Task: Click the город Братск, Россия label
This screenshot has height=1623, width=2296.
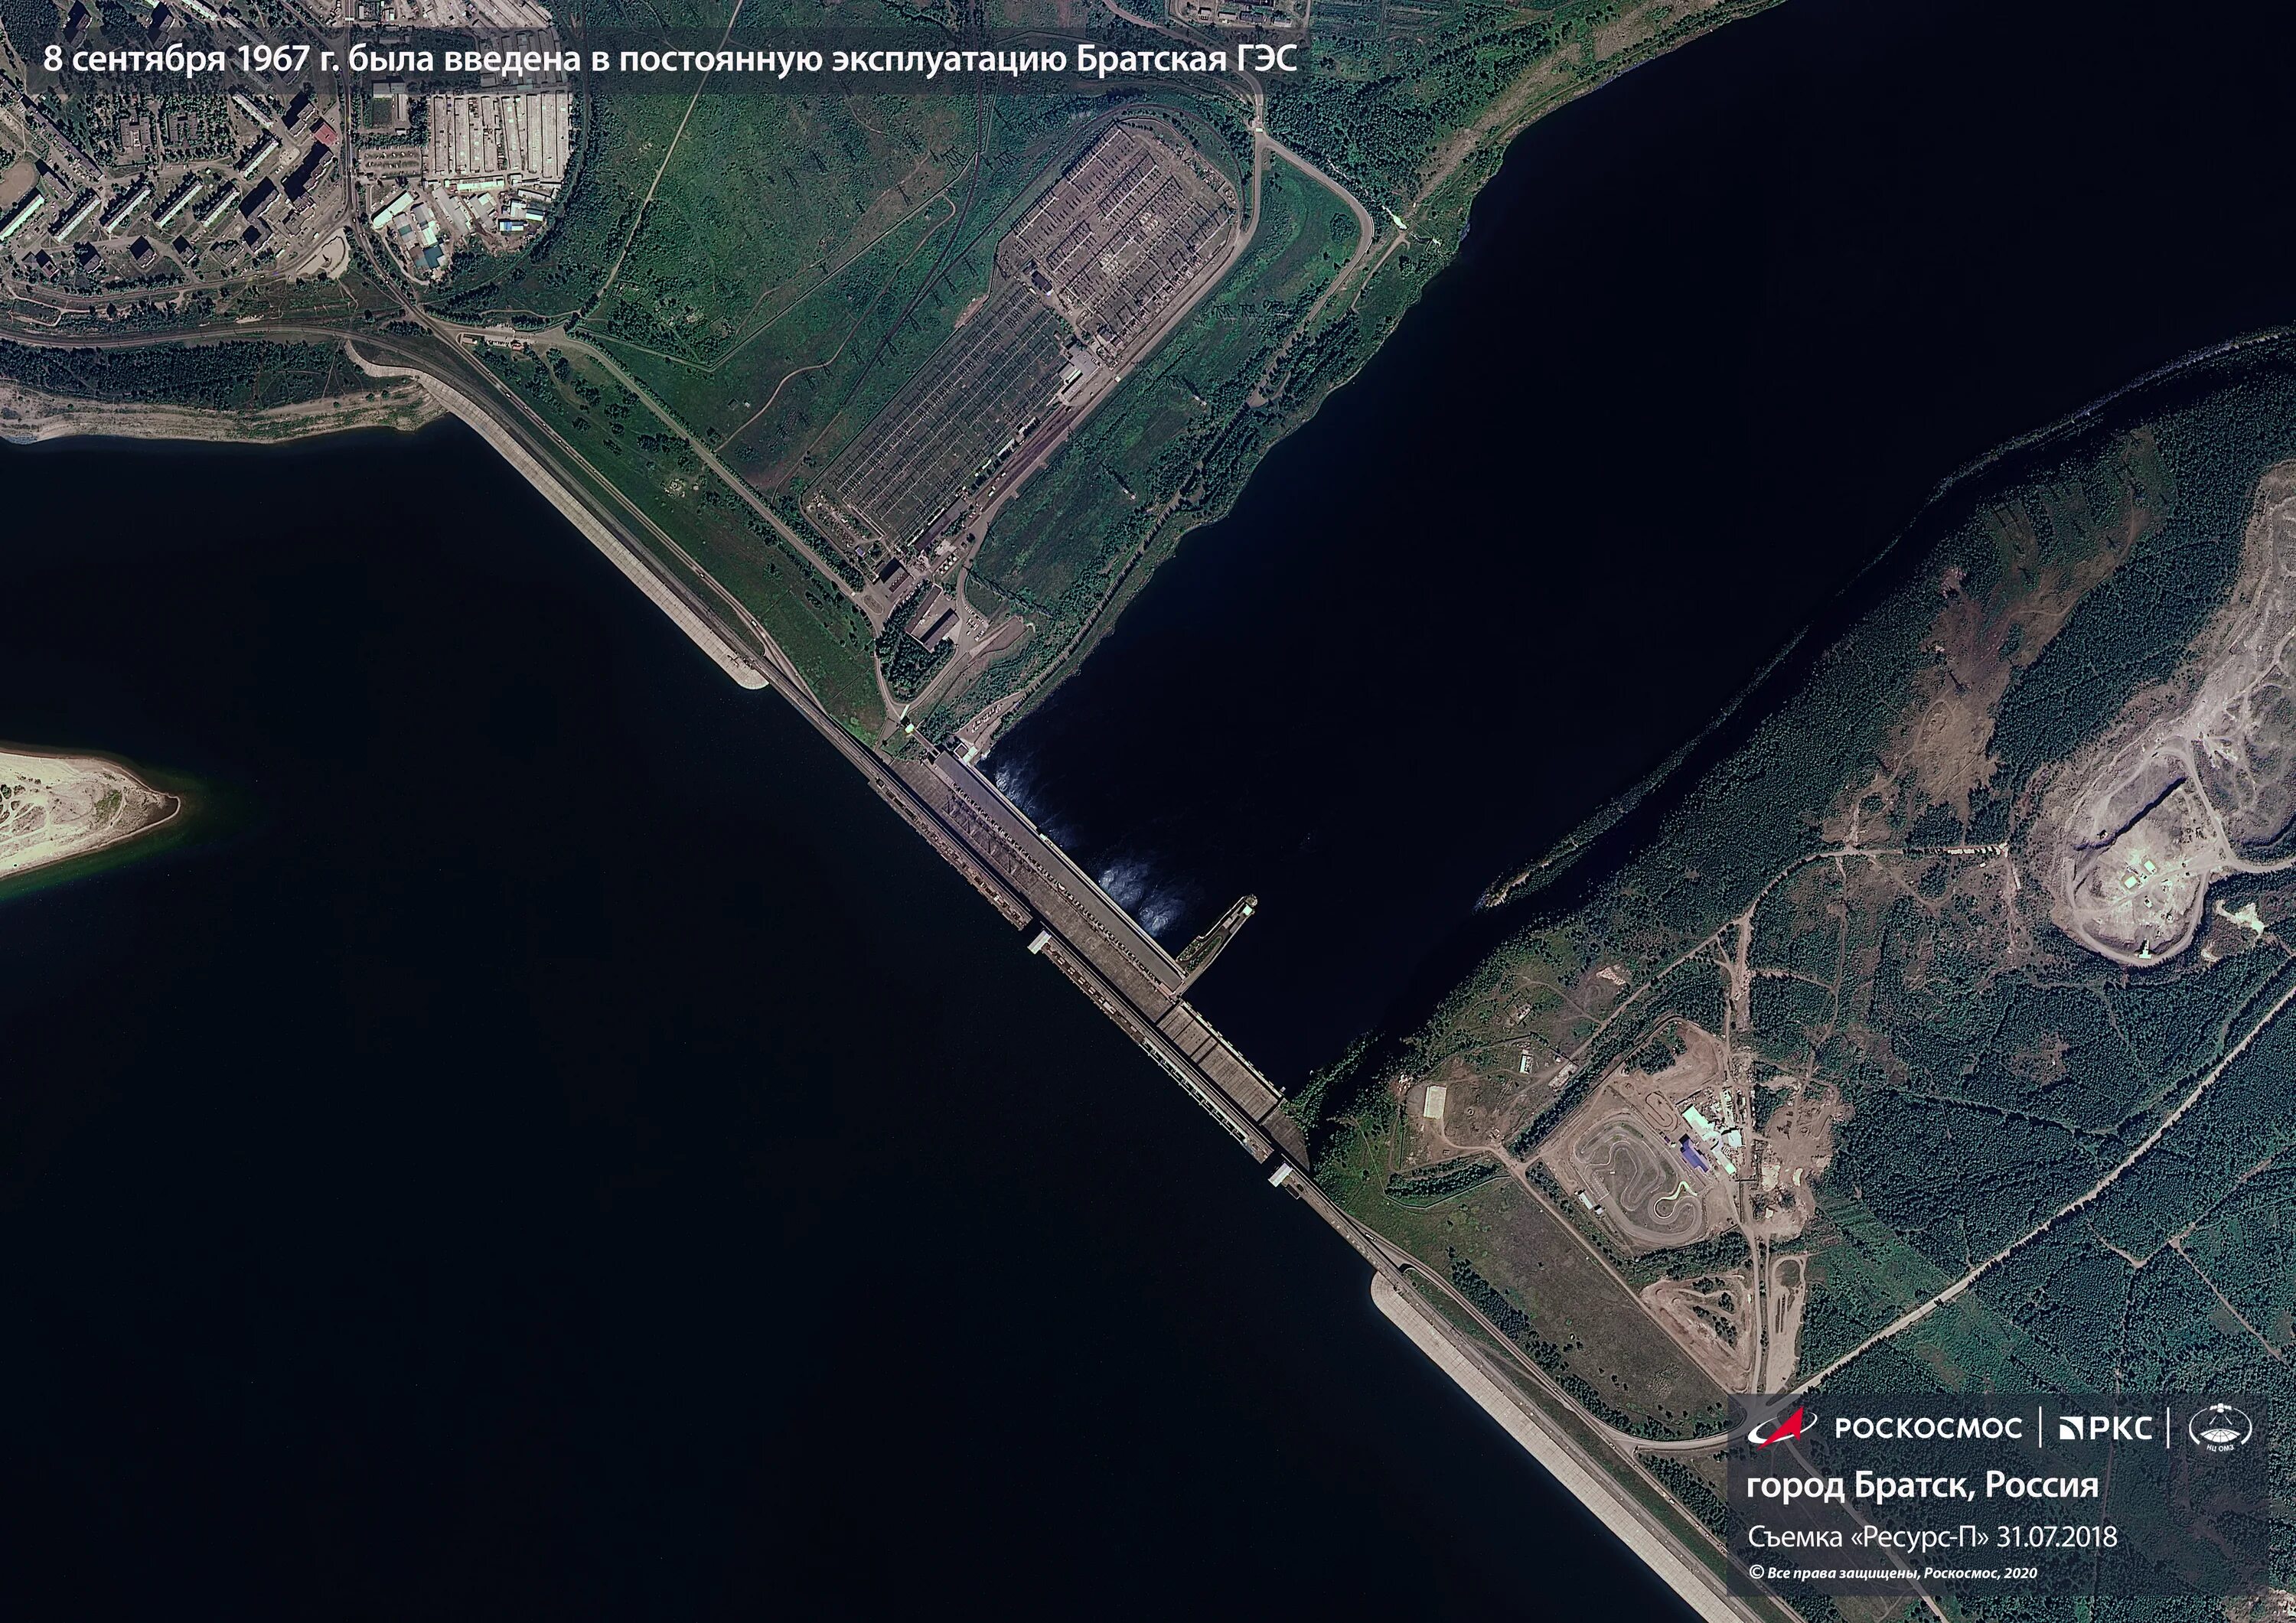Action: [x=1922, y=1485]
